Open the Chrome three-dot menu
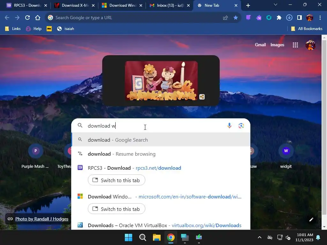327x245 pixels. click(x=320, y=18)
